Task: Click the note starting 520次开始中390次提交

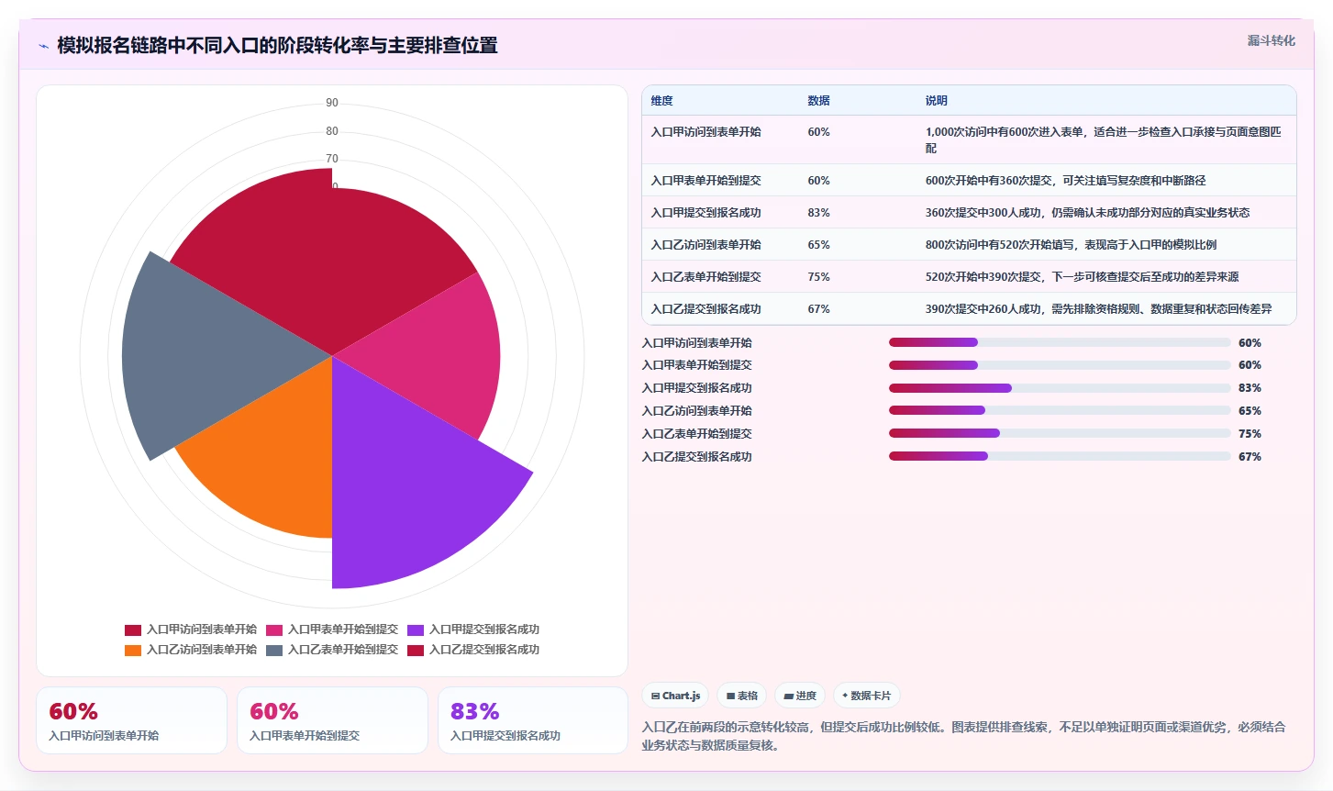Action: [1082, 277]
